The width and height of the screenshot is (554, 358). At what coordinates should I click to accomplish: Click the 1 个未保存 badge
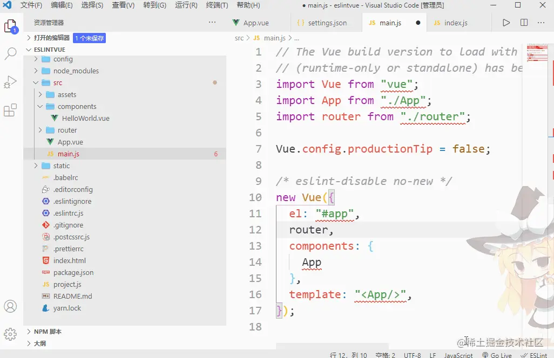(x=90, y=38)
